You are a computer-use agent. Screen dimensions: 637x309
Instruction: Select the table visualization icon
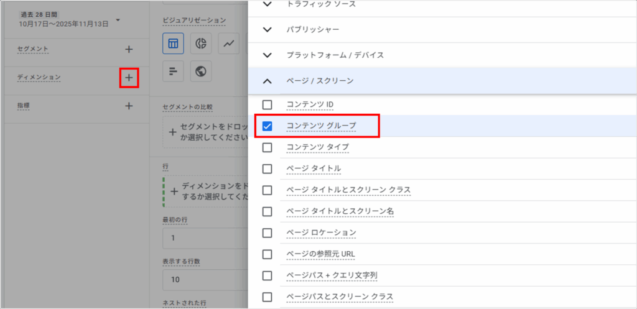[x=173, y=44]
